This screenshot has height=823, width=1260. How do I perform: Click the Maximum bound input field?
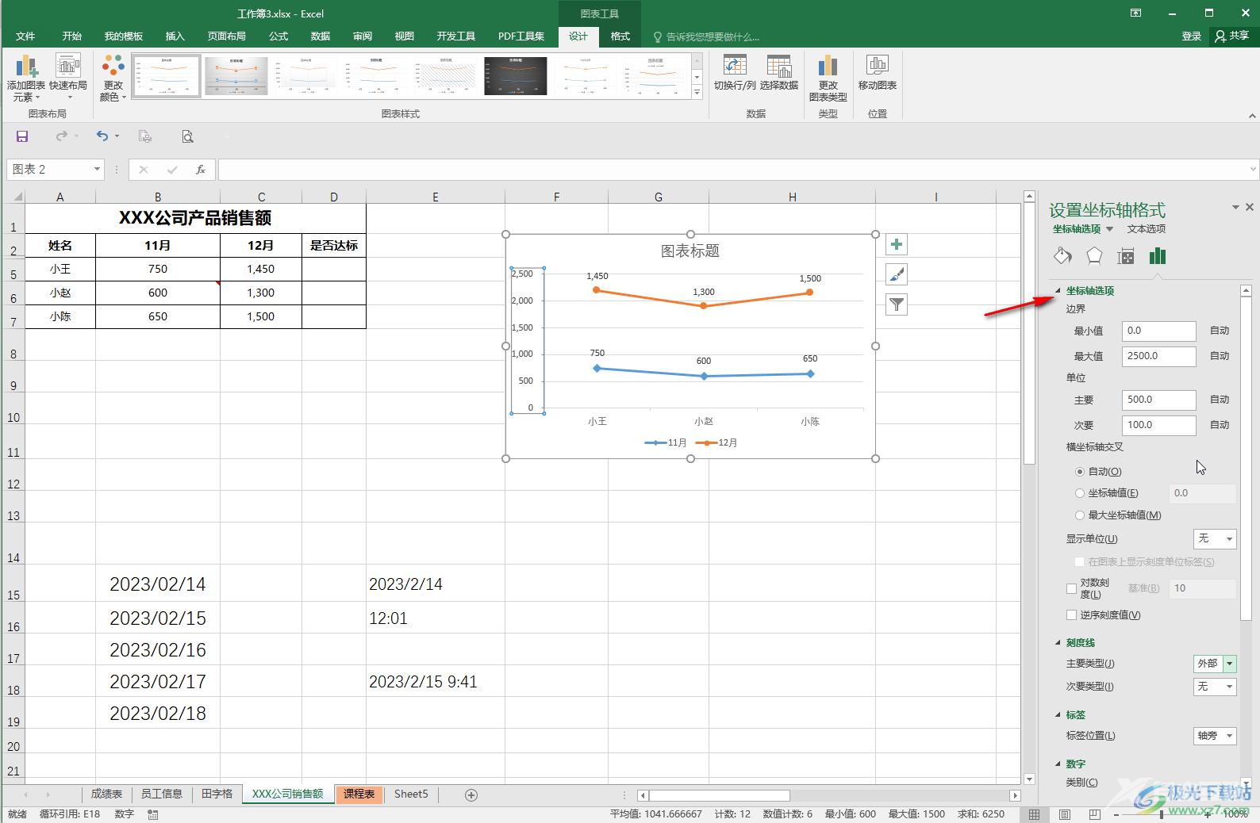(x=1158, y=356)
